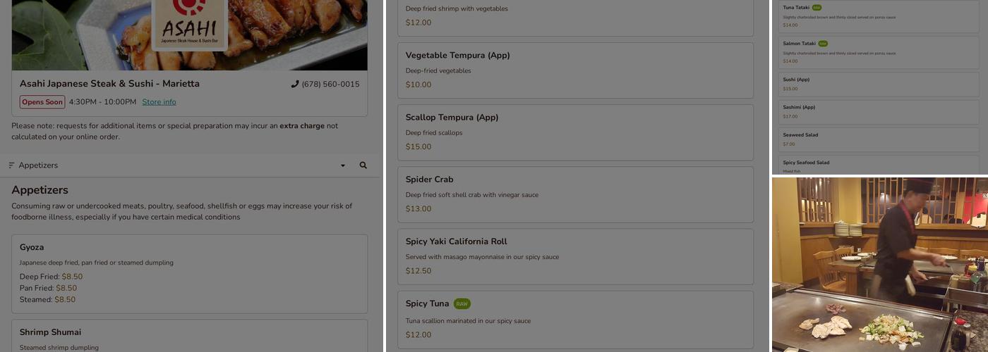Click the hibachi chef cooking photo
This screenshot has height=352, width=988.
(x=879, y=265)
